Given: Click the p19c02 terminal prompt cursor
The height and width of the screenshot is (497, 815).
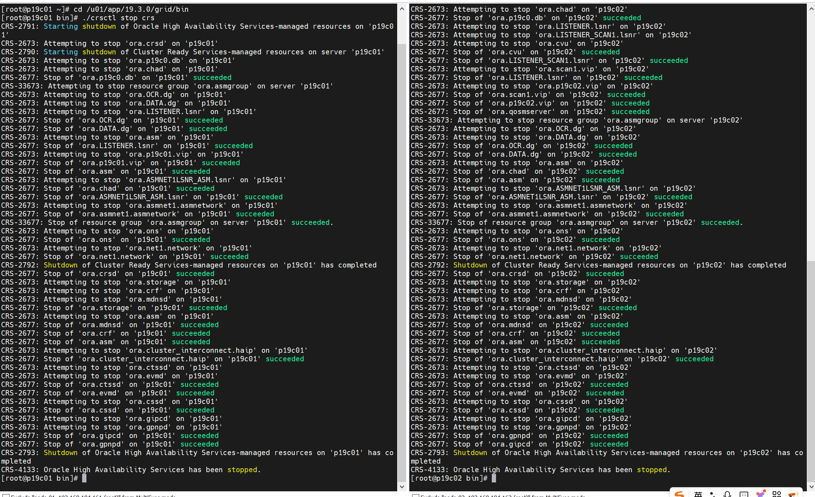Looking at the screenshot, I should point(494,478).
